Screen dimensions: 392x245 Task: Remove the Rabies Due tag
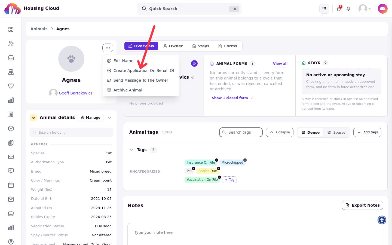[x=219, y=169]
